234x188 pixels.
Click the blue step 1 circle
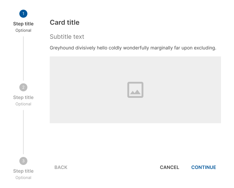click(23, 14)
